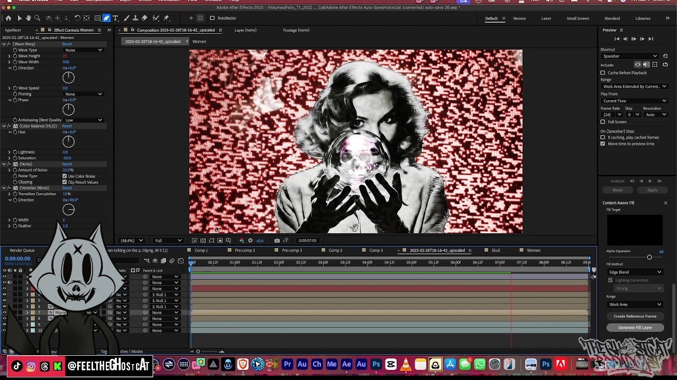Open the Pre-comp 3 timeline tab
The image size is (677, 380).
click(292, 250)
